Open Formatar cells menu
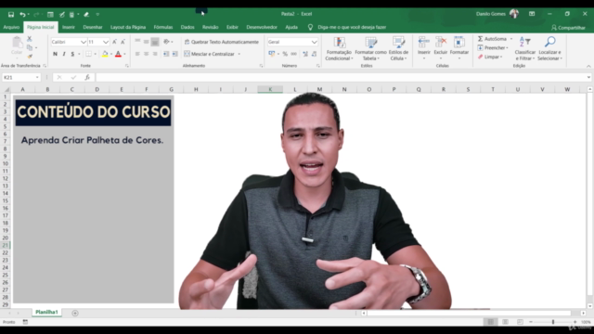This screenshot has width=594, height=334. coord(459,47)
